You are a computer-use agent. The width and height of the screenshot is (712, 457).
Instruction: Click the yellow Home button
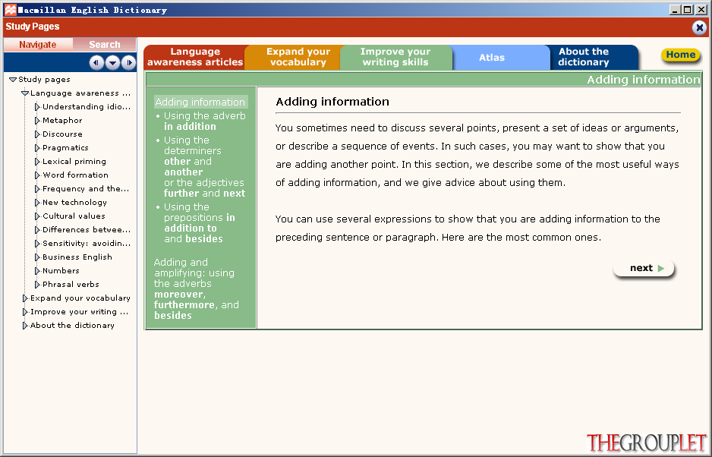click(681, 55)
